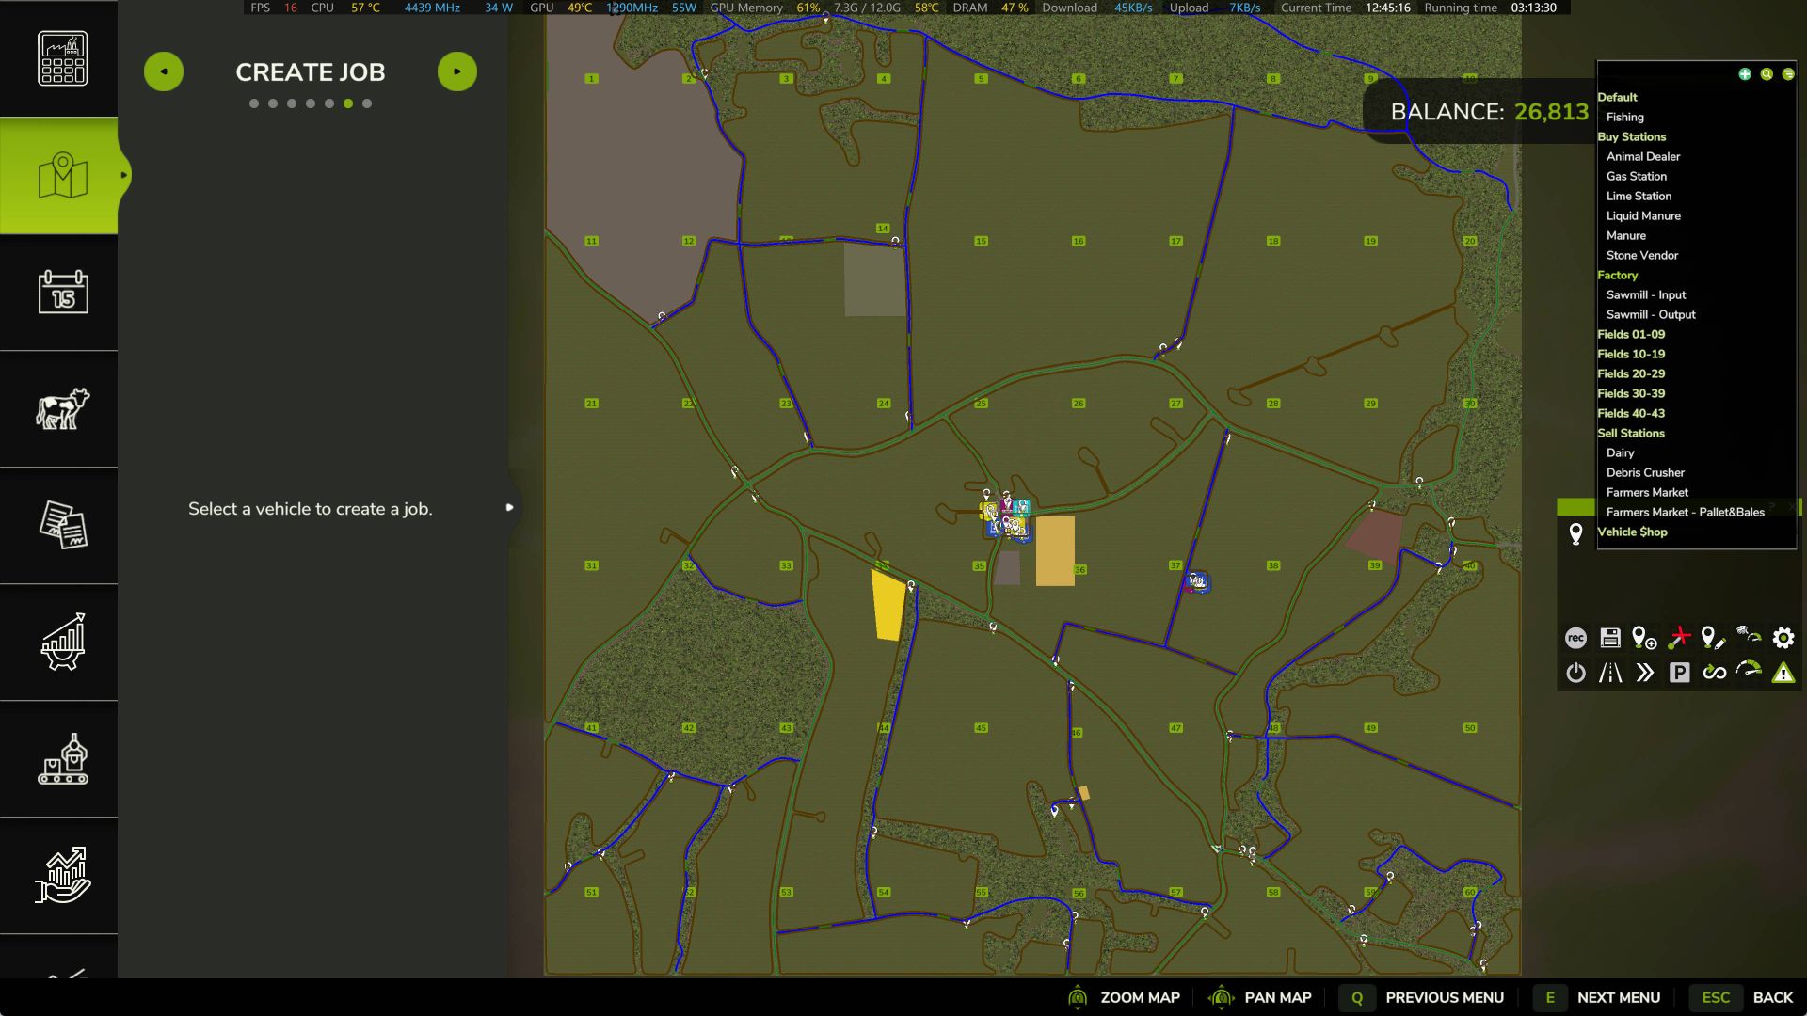This screenshot has height=1016, width=1807.
Task: Click the vehicle icon near field 37
Action: click(1197, 581)
